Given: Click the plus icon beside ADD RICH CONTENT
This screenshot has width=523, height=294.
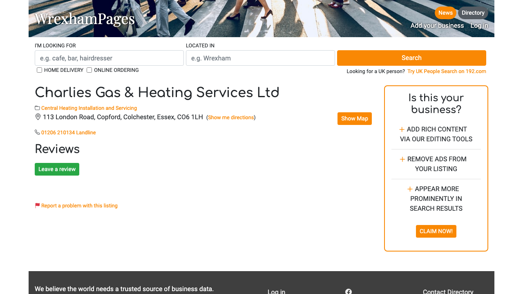Looking at the screenshot, I should pos(402,129).
